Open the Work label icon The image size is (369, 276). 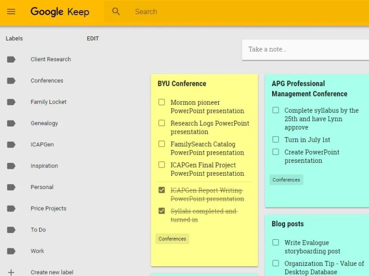(12, 251)
